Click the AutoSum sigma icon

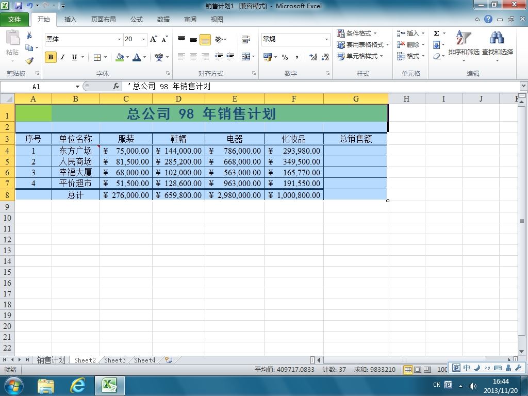tap(436, 34)
